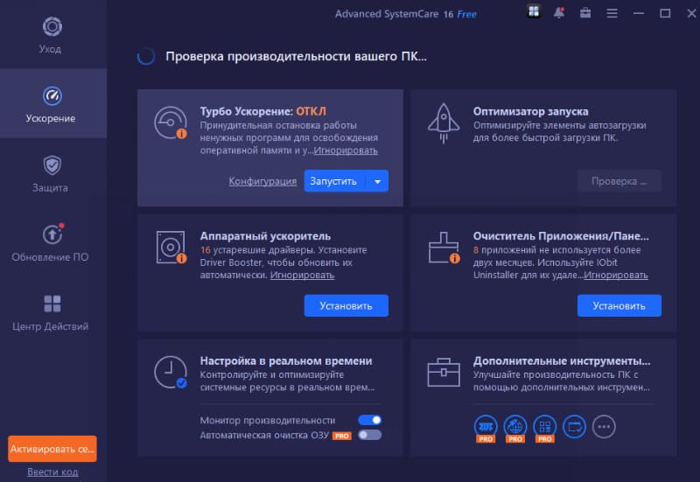Click the Очиститель Приложения/Пане... heading

(x=561, y=236)
